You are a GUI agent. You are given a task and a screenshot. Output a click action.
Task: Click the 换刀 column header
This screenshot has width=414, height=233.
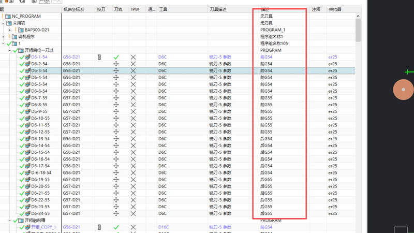pos(103,9)
